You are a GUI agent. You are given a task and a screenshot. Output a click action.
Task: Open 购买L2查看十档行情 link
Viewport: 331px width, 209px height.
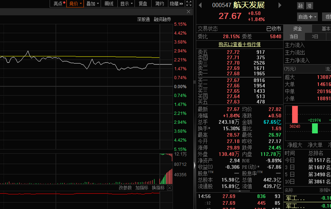click(239, 44)
